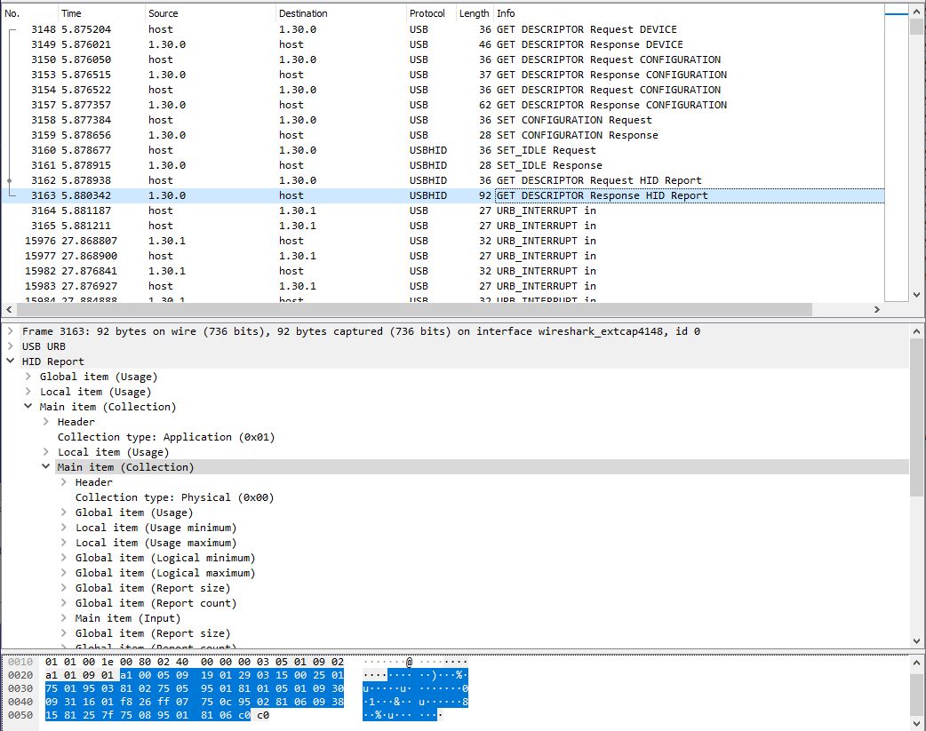This screenshot has height=731, width=926.
Task: Expand Global item (Report count) node
Action: tap(63, 603)
